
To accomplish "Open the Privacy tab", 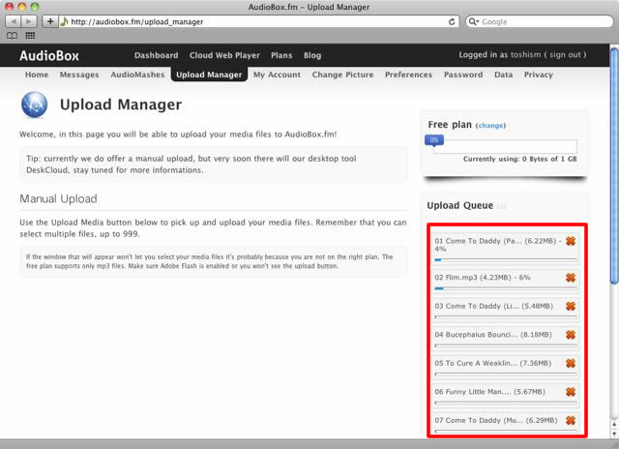I will (x=539, y=75).
